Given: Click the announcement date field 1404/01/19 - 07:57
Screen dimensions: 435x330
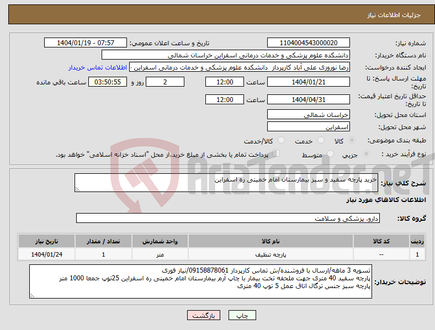Looking at the screenshot, I should pyautogui.click(x=86, y=42).
